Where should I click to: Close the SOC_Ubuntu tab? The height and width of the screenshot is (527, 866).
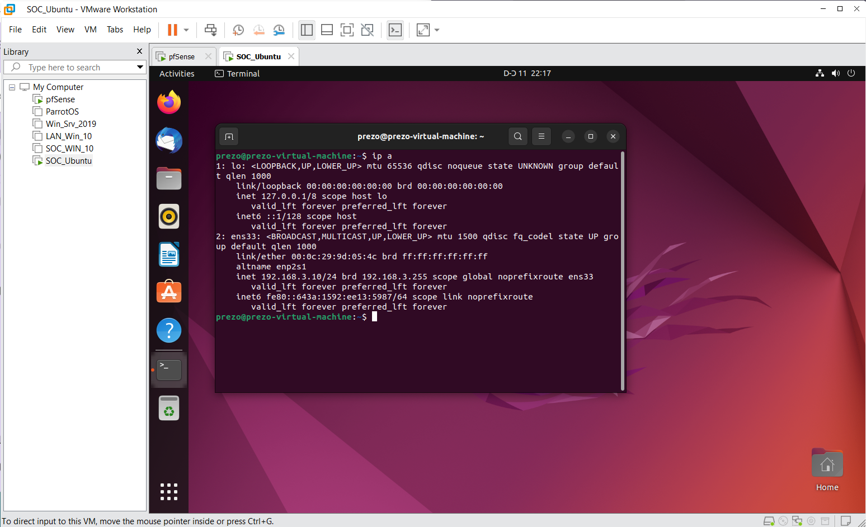[x=291, y=56]
